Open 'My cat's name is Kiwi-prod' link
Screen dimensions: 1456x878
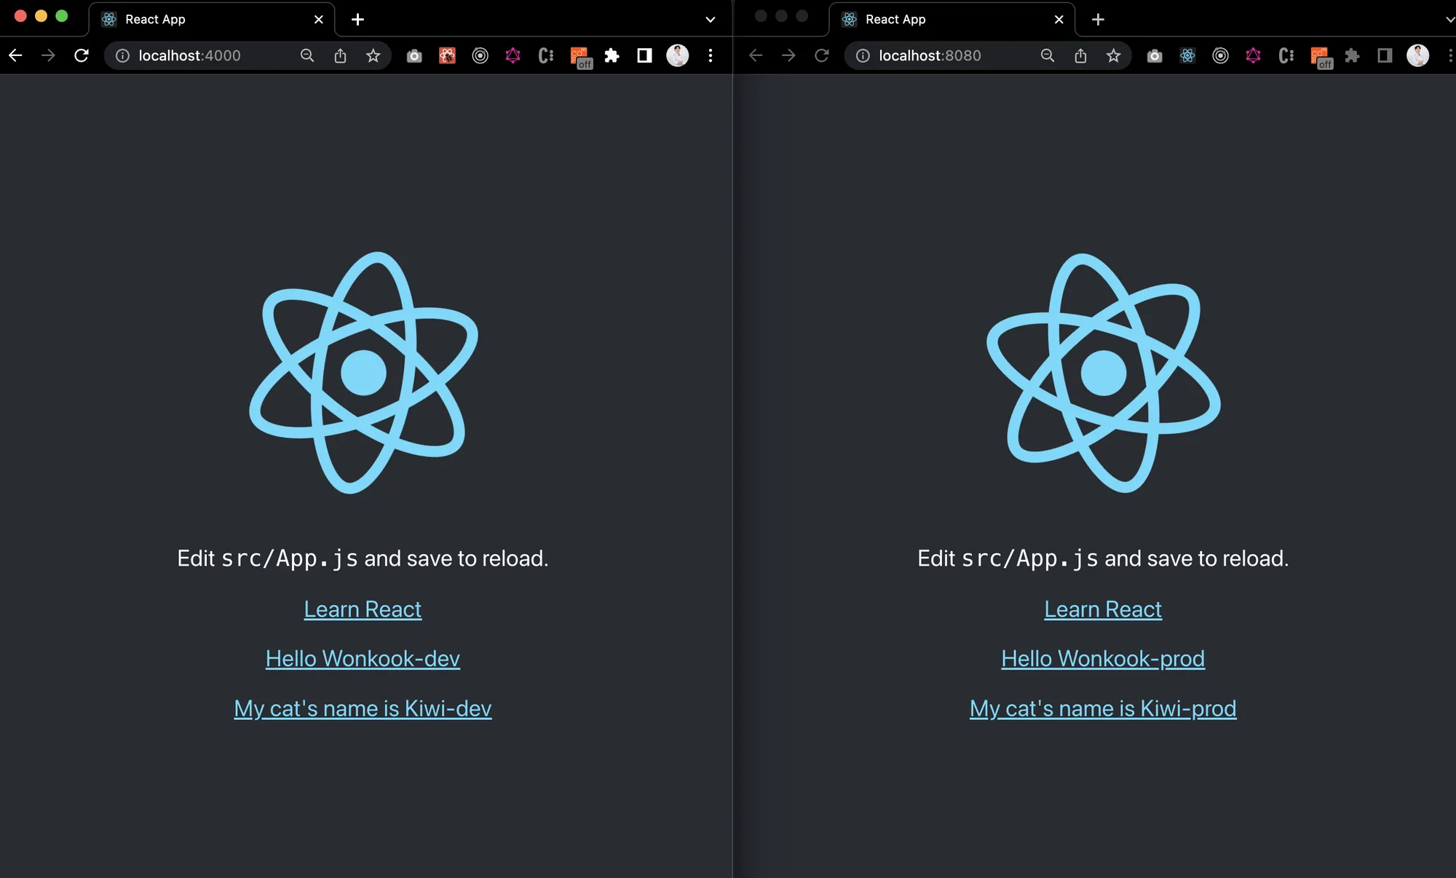(x=1103, y=708)
